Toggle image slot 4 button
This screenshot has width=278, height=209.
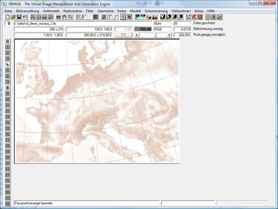[7, 65]
